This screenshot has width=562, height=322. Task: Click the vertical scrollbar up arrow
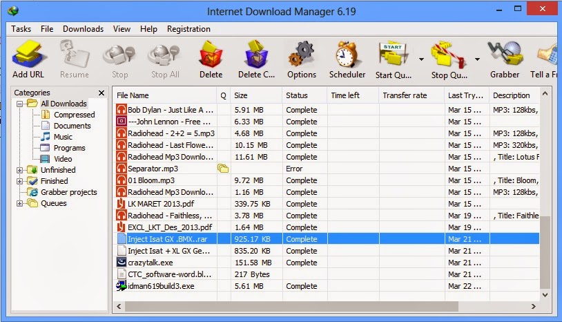point(545,93)
